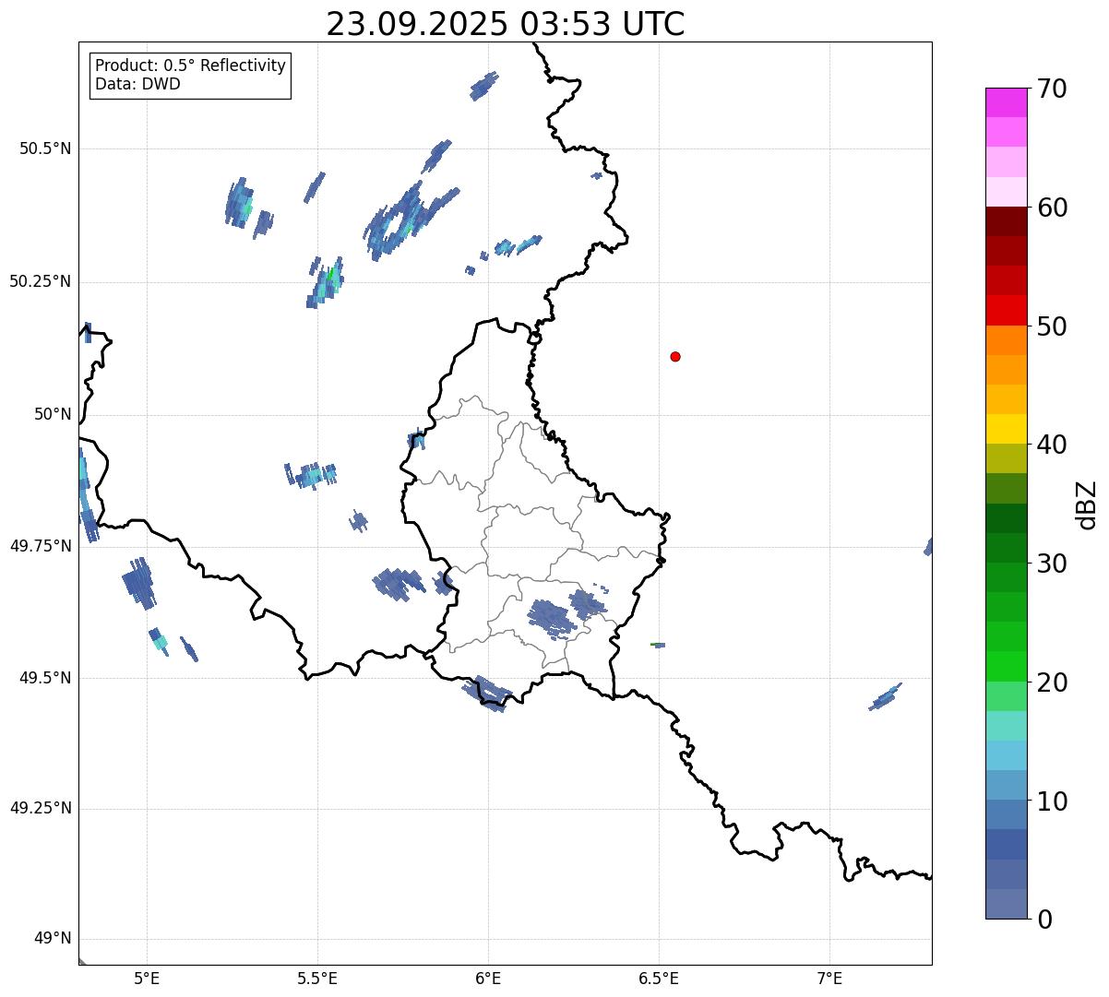This screenshot has height=997, width=1109.
Task: Click the 50.5°N latitude label
Action: 45,148
